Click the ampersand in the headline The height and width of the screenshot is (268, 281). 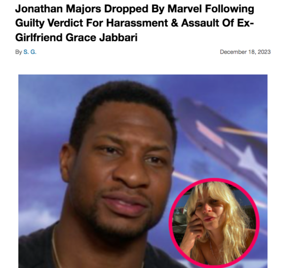pyautogui.click(x=175, y=23)
